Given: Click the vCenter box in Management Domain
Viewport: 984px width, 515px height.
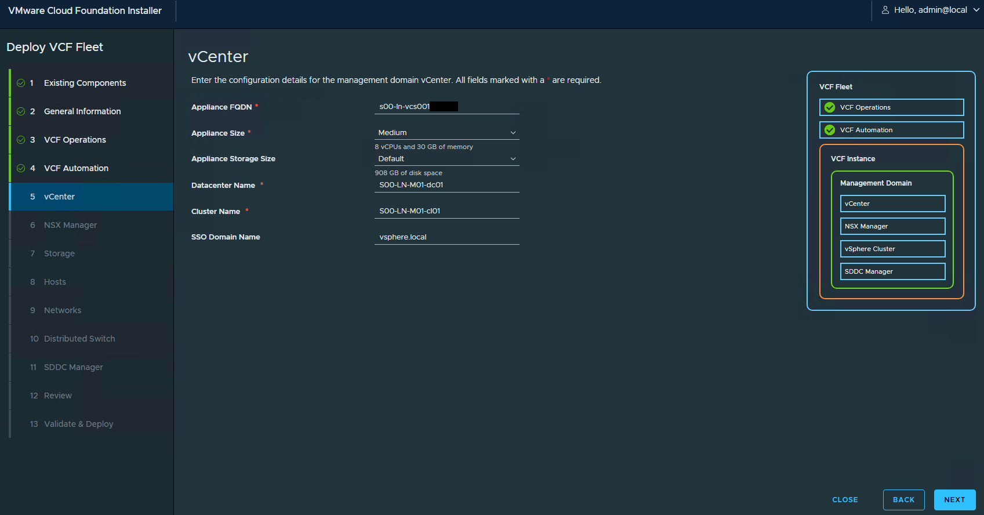Looking at the screenshot, I should tap(892, 204).
